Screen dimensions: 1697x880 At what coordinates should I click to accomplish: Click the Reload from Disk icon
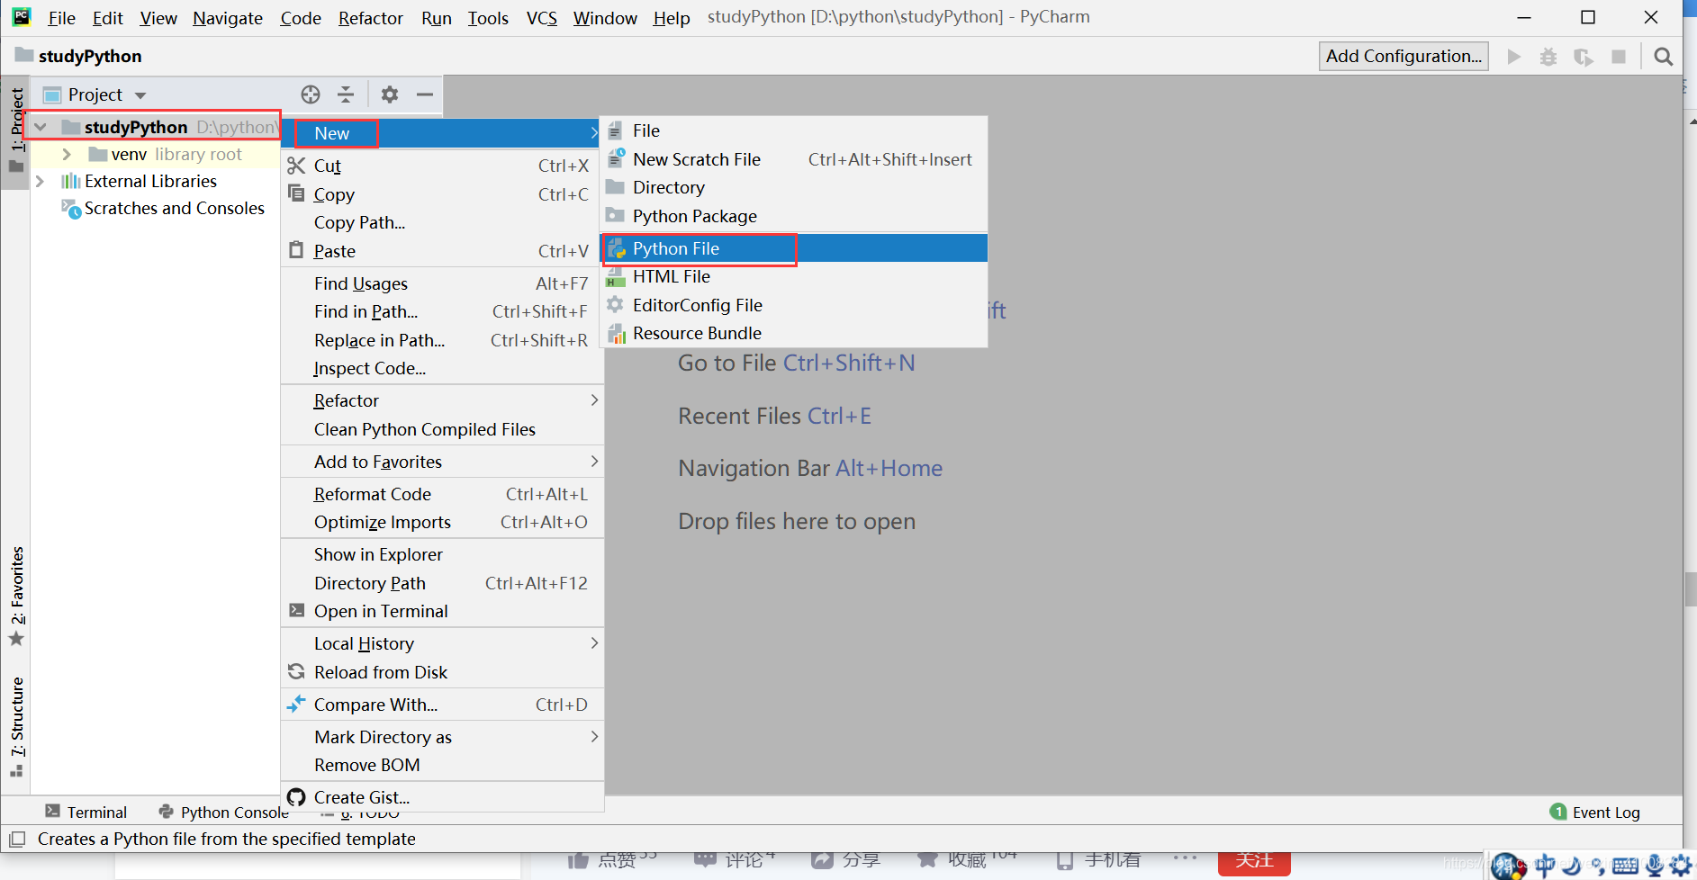point(296,671)
